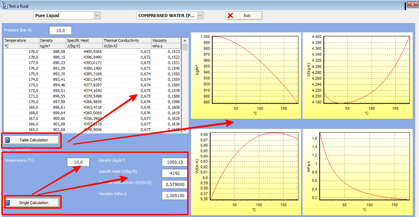Select the specific heat cell 4366,9859
Image resolution: width=419 pixels, height=217 pixels.
click(x=84, y=102)
